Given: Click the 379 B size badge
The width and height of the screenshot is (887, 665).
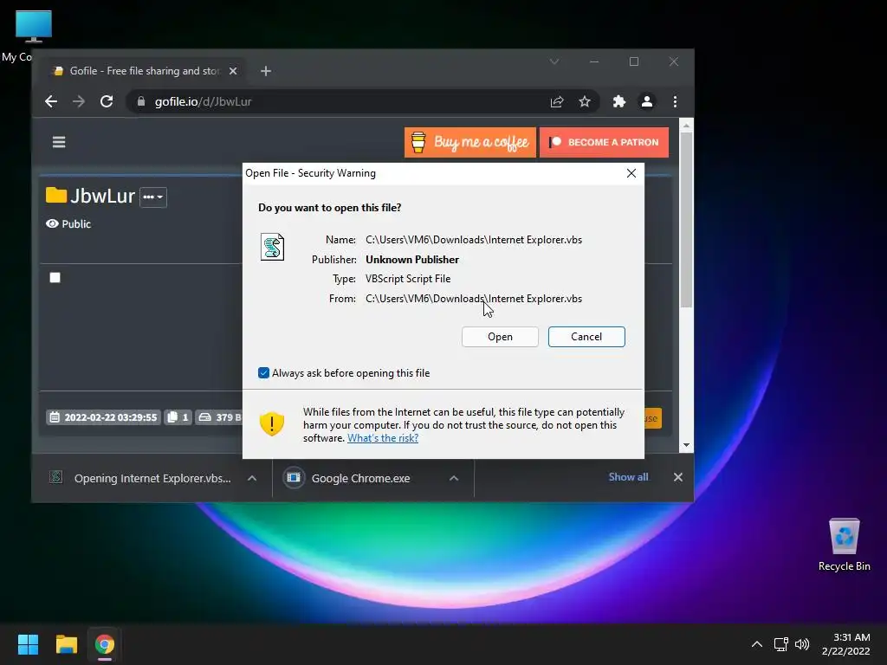Looking at the screenshot, I should pyautogui.click(x=219, y=417).
